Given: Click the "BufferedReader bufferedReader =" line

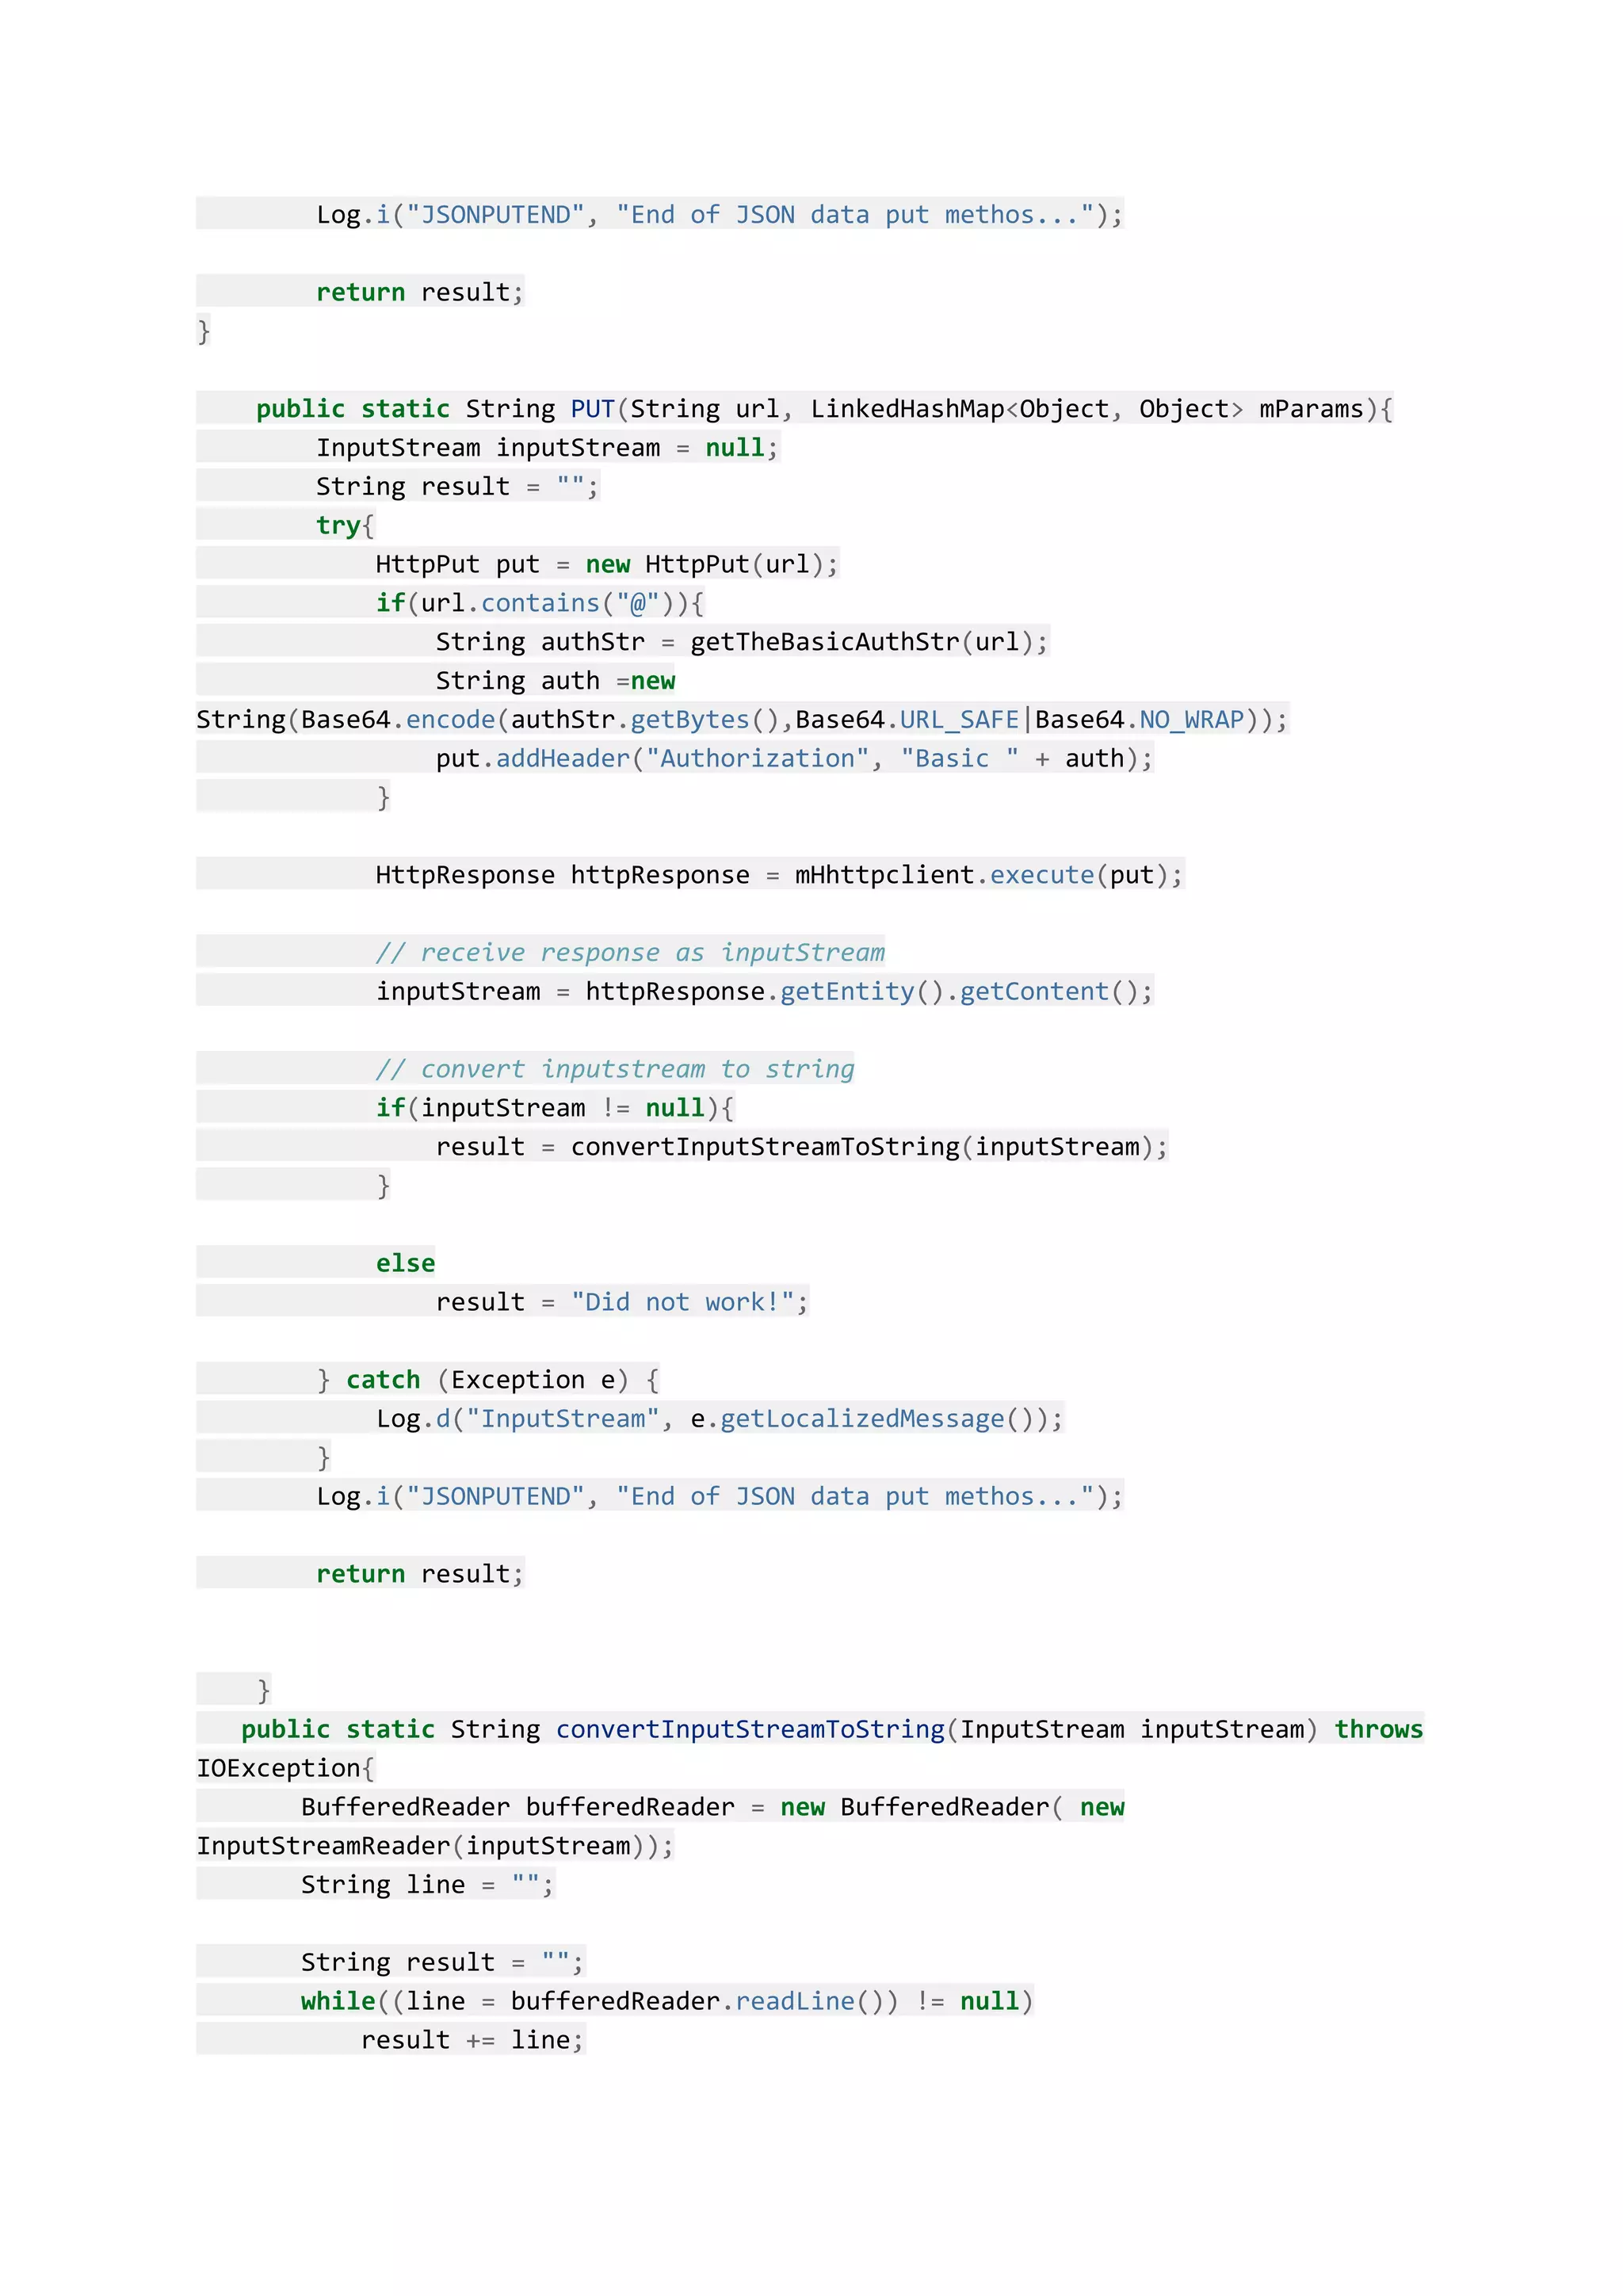Looking at the screenshot, I should coord(713,1807).
